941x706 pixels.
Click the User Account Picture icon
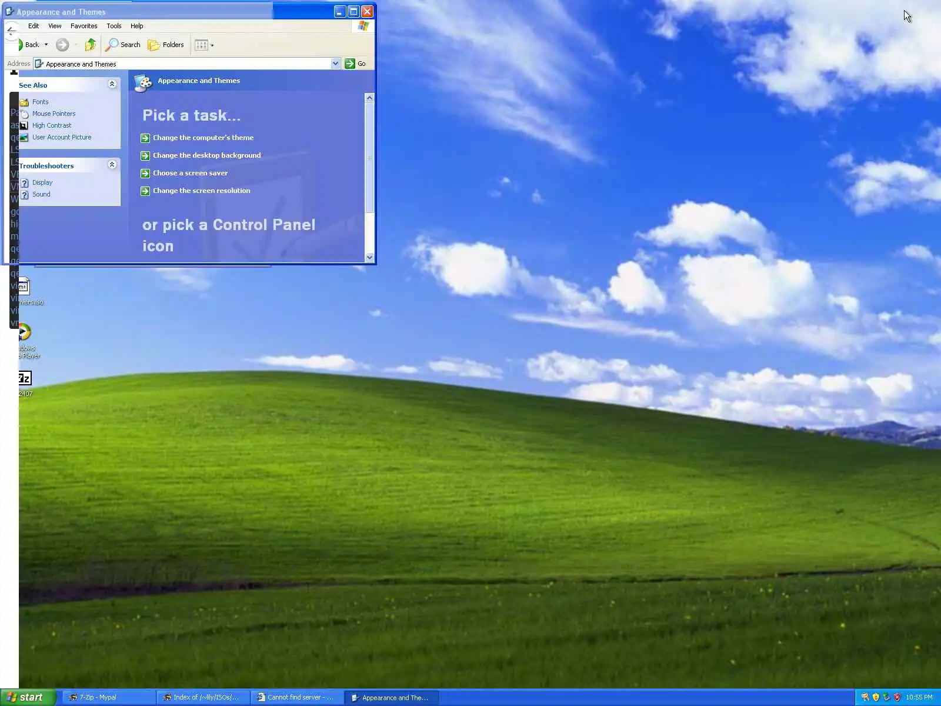coord(24,138)
